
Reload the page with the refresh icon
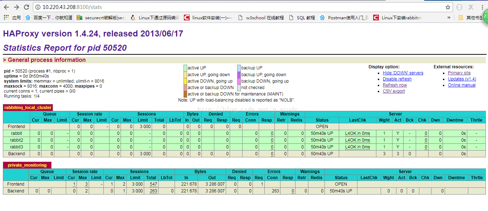point(26,7)
